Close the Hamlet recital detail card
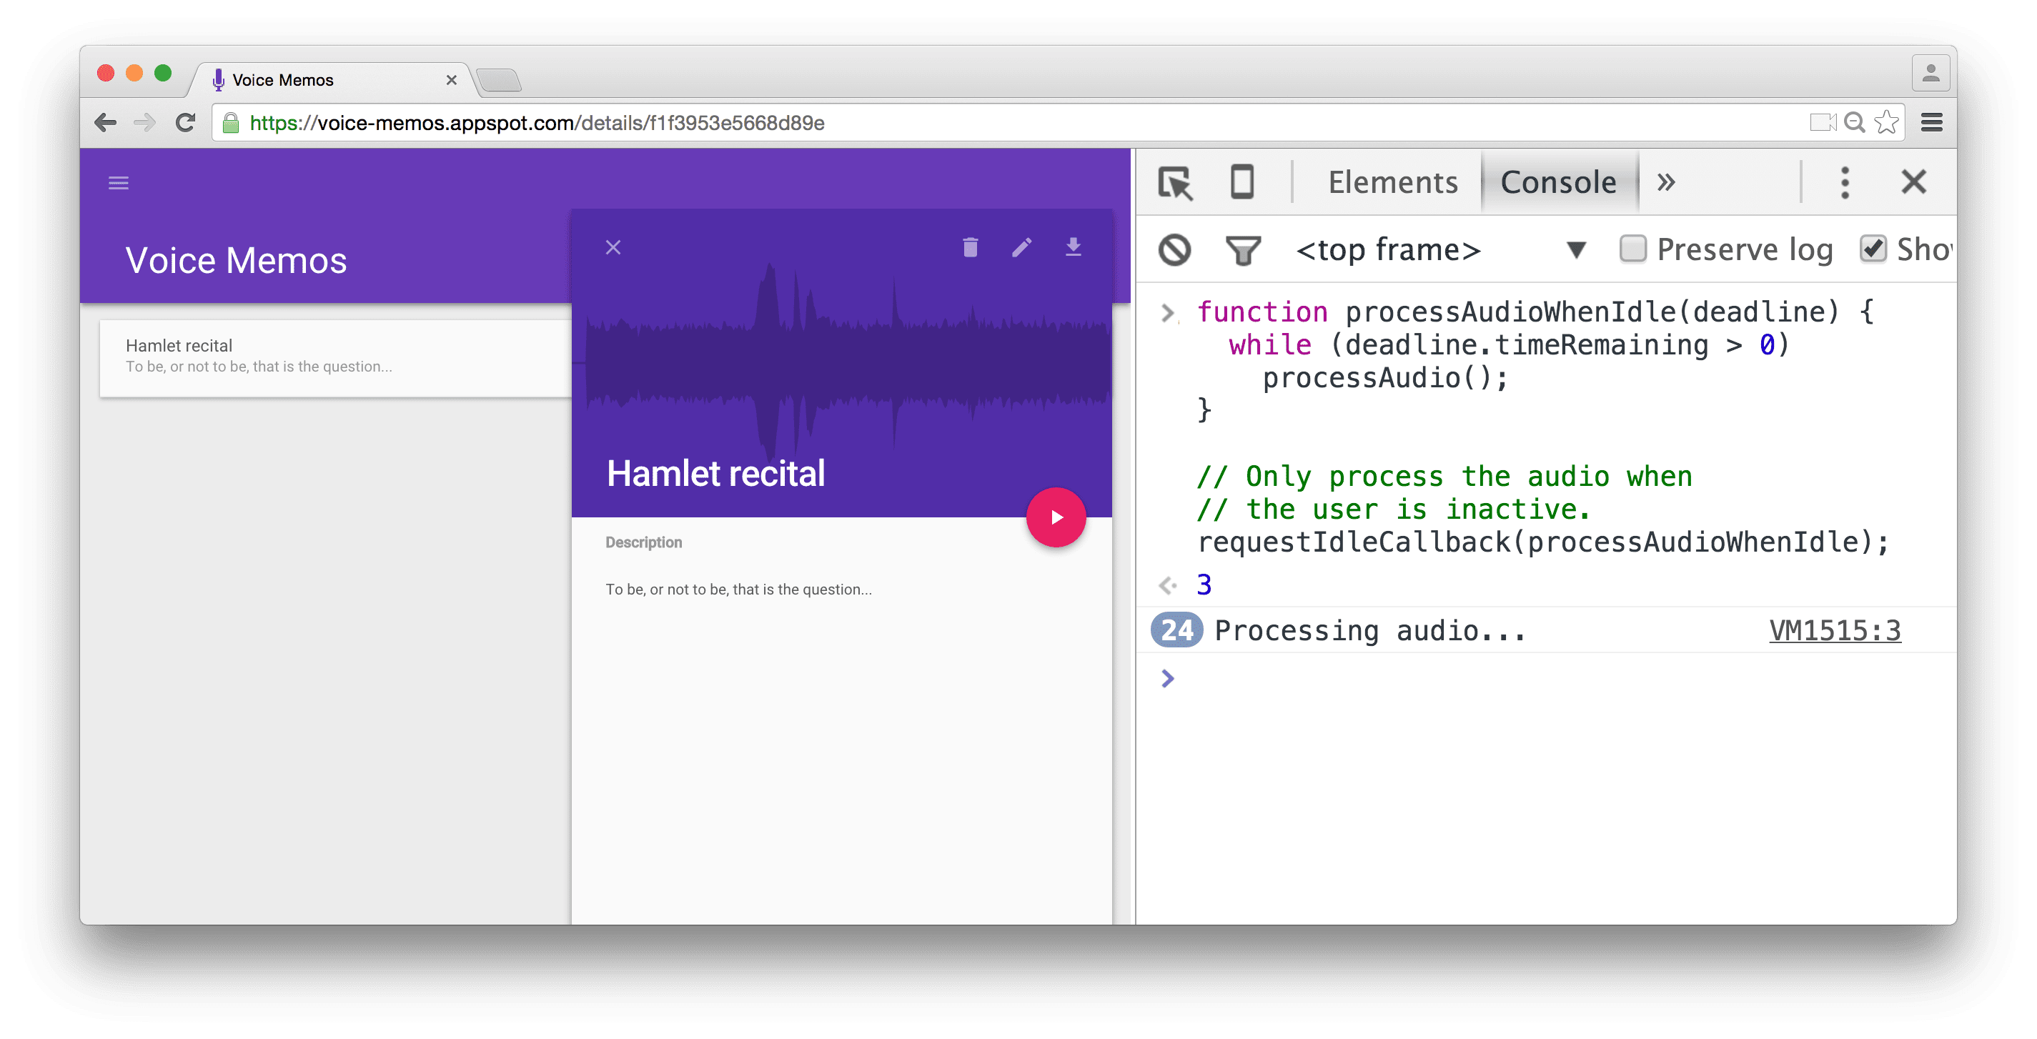Viewport: 2037px width, 1039px height. tap(613, 247)
